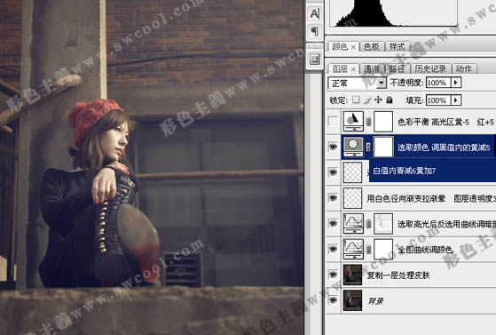Toggle lock all padlock icon
496x335 pixels.
tap(390, 100)
